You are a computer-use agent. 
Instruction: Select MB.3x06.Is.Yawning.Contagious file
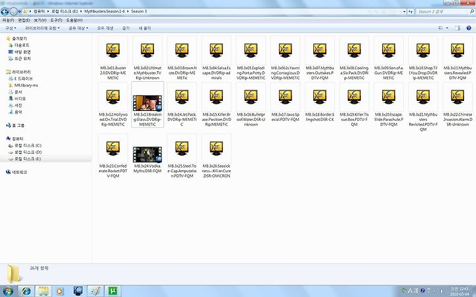tap(286, 58)
